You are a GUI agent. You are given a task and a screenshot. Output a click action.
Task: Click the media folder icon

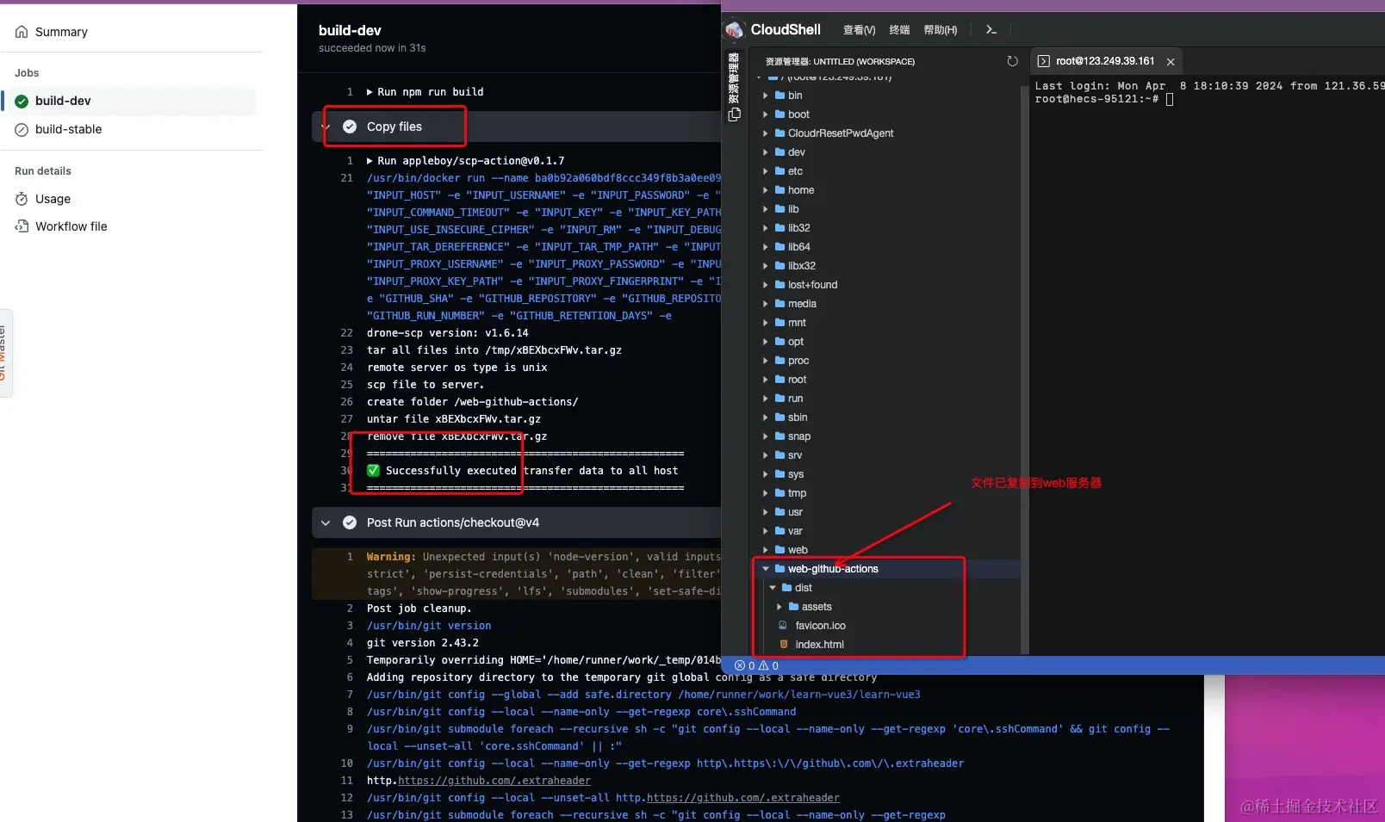click(x=779, y=304)
